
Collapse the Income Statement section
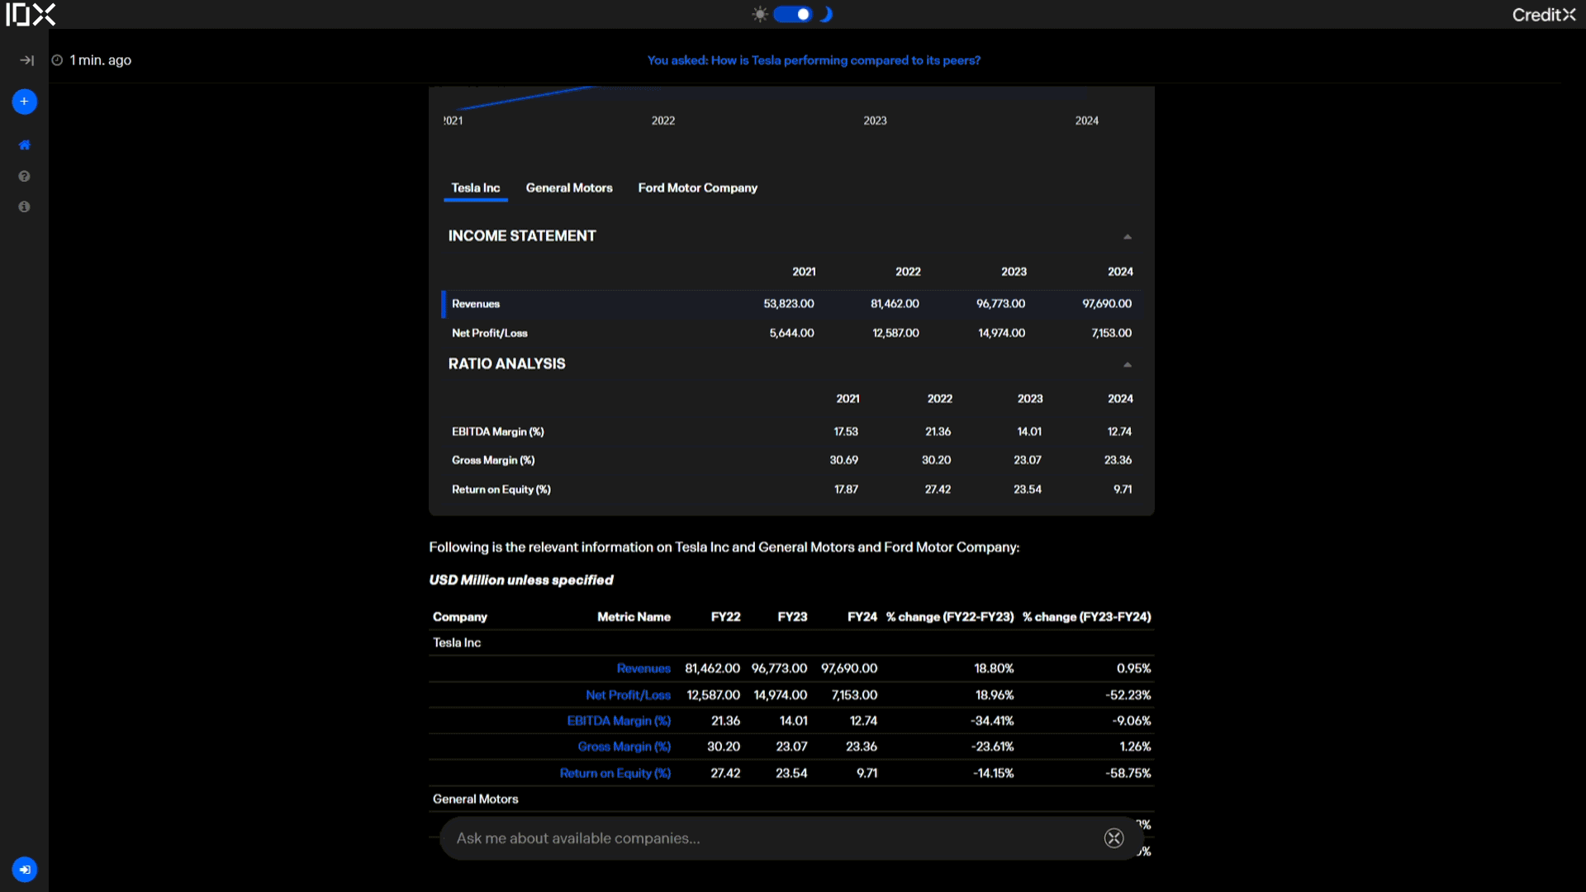pyautogui.click(x=1127, y=237)
